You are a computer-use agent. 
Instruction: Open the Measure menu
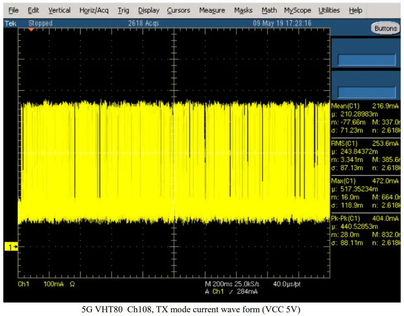[212, 10]
